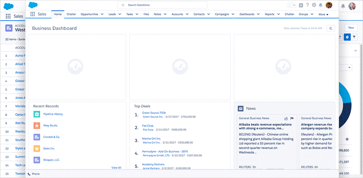This screenshot has width=363, height=178.
Task: Open the Files tab
Action: tap(146, 14)
